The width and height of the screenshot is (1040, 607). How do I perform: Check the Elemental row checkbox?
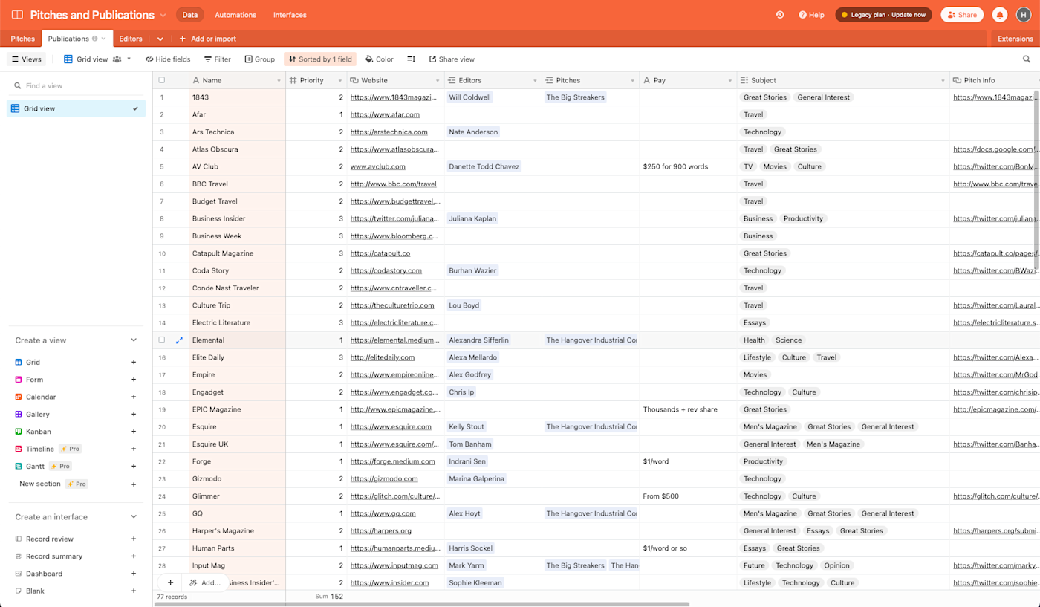point(161,340)
